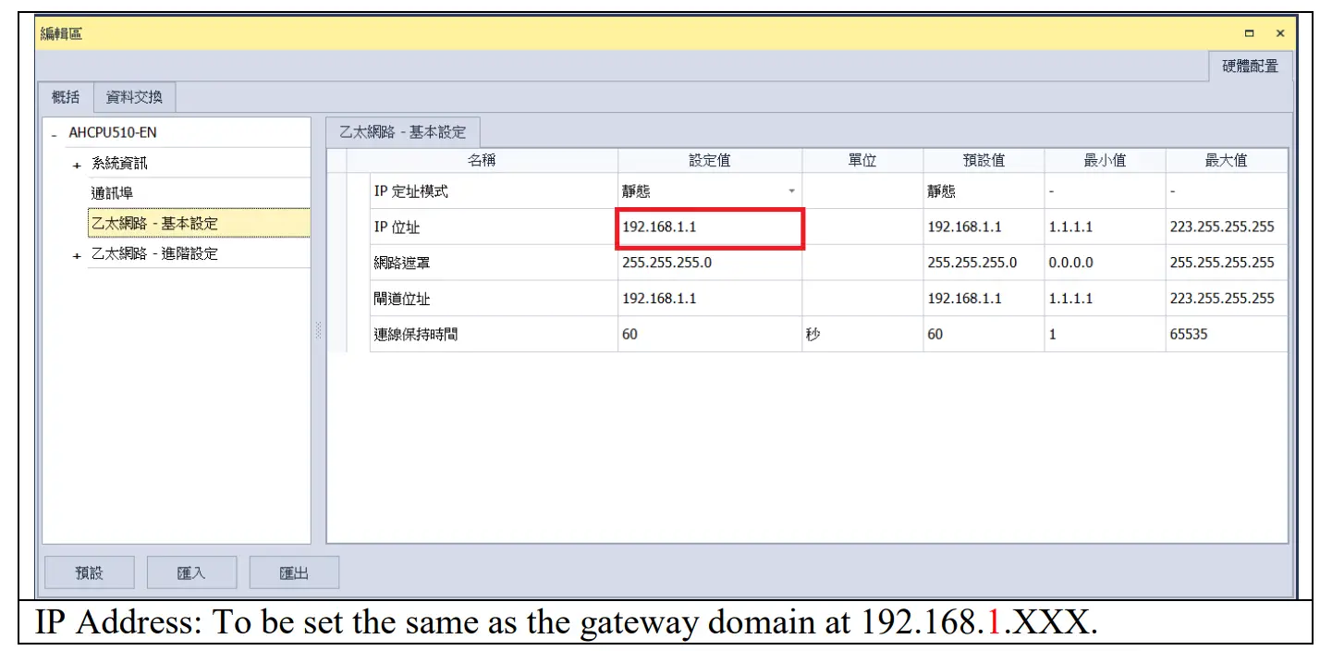This screenshot has height=651, width=1320.
Task: Select the 乙太網路 - 基本設定 panel tab
Action: 403,132
